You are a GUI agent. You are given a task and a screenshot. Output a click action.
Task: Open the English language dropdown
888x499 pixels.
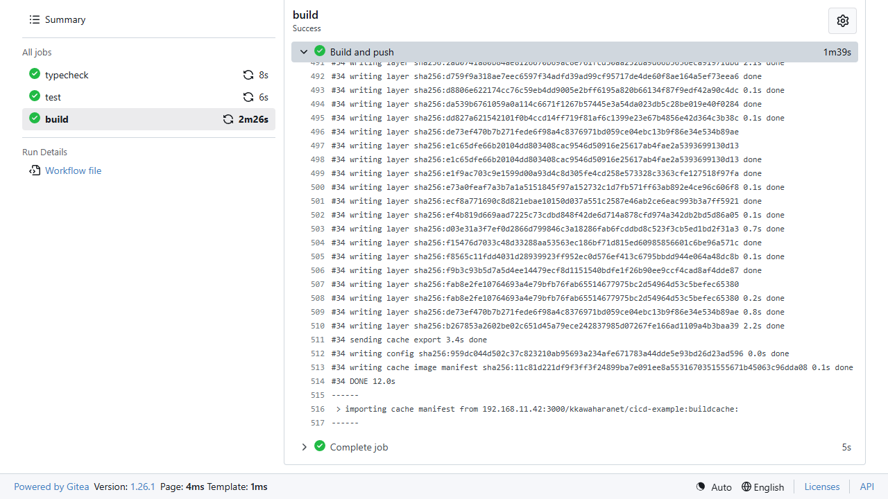(x=762, y=487)
